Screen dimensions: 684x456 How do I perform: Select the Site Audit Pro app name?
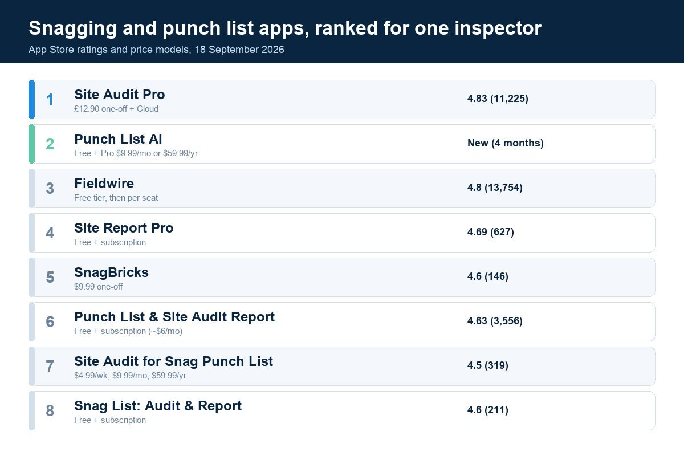click(120, 95)
